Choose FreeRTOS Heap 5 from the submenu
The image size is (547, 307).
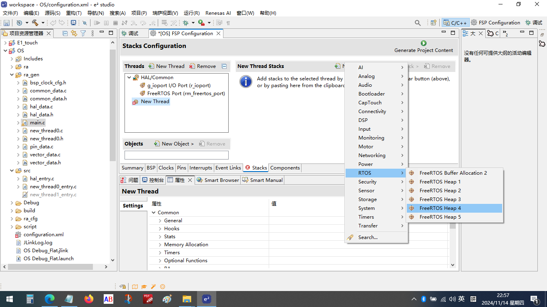click(454, 217)
